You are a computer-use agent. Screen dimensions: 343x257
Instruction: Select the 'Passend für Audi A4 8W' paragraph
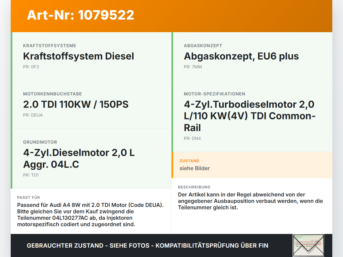coord(91,215)
